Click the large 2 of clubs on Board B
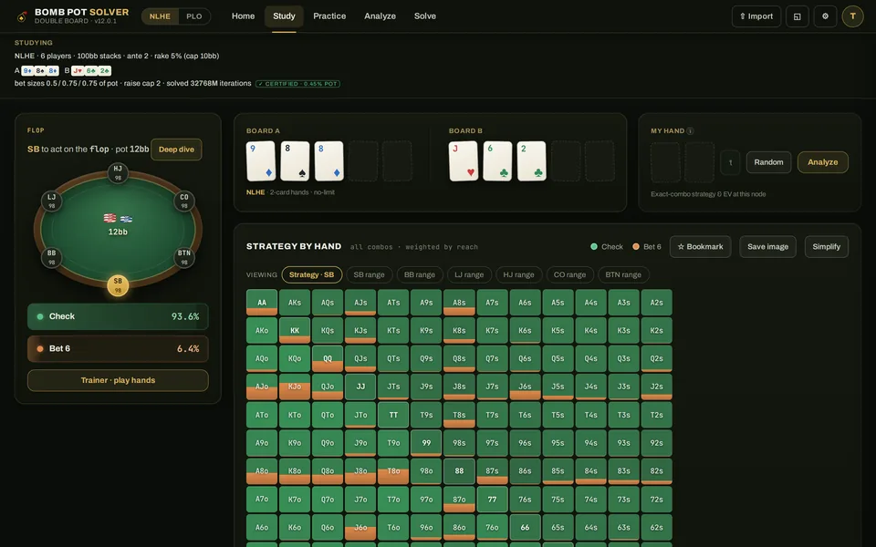Screen dimensions: 876x547 [532, 160]
